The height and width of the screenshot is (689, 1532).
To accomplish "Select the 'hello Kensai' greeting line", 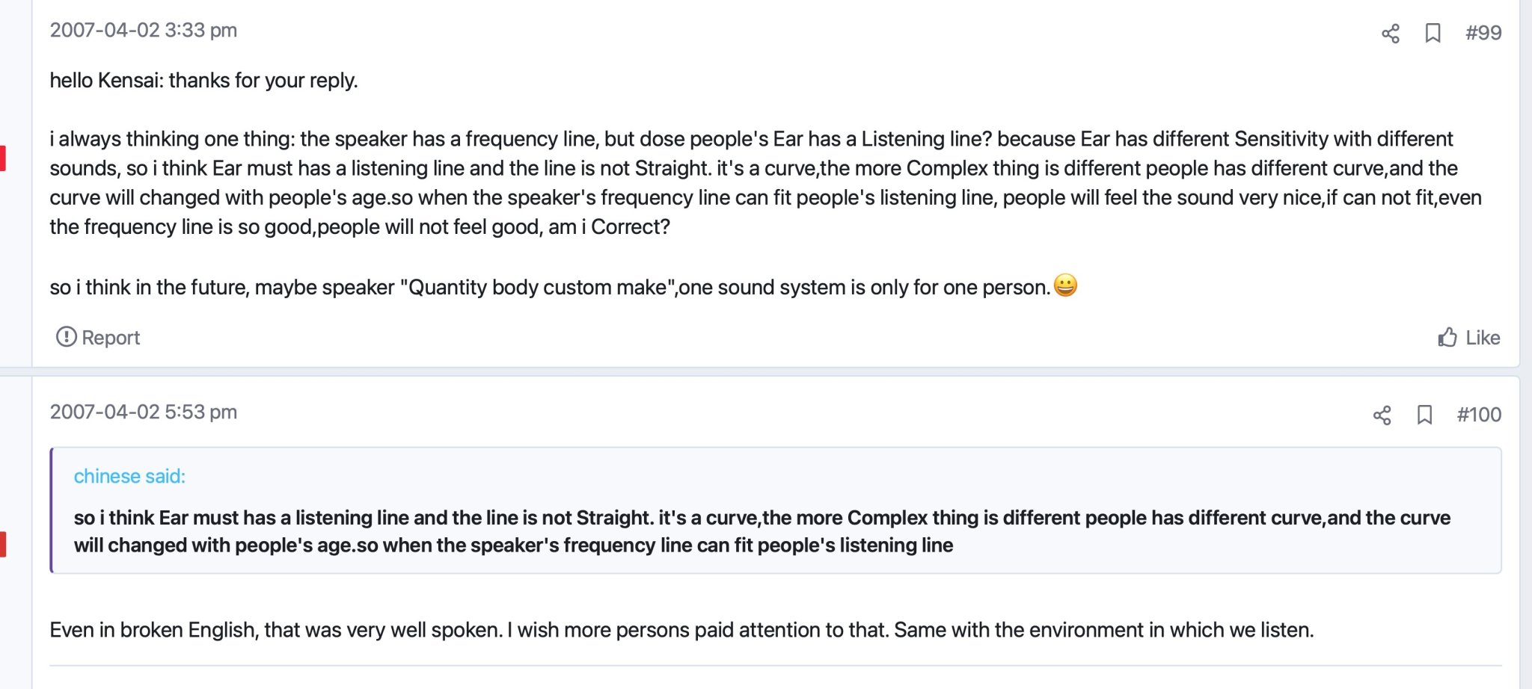I will pos(204,81).
